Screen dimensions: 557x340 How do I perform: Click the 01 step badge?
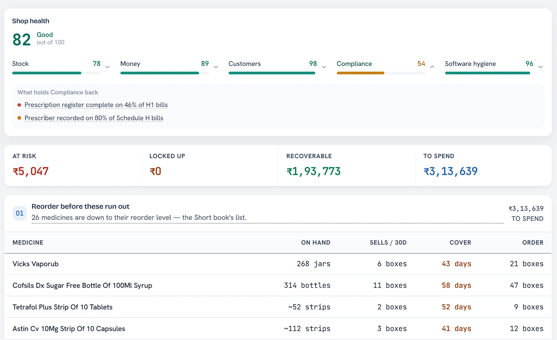tap(19, 213)
